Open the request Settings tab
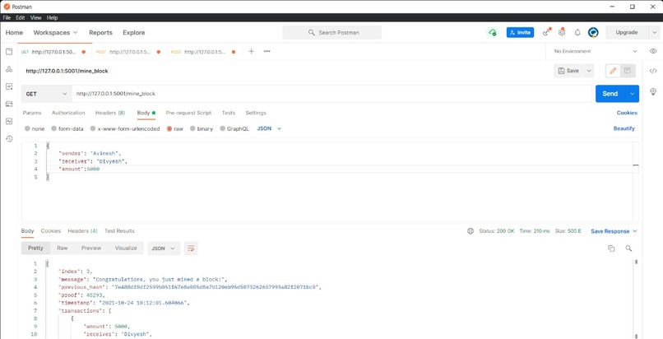 256,113
